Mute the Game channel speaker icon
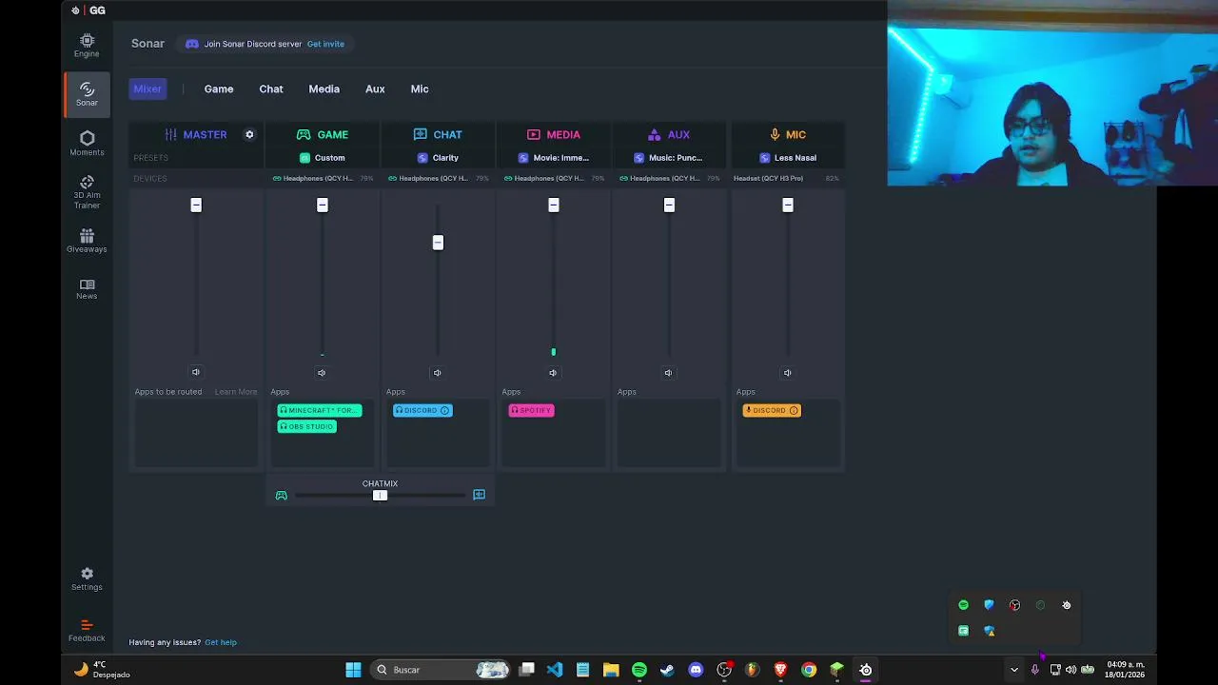Screen dimensions: 1218x685 click(x=322, y=373)
